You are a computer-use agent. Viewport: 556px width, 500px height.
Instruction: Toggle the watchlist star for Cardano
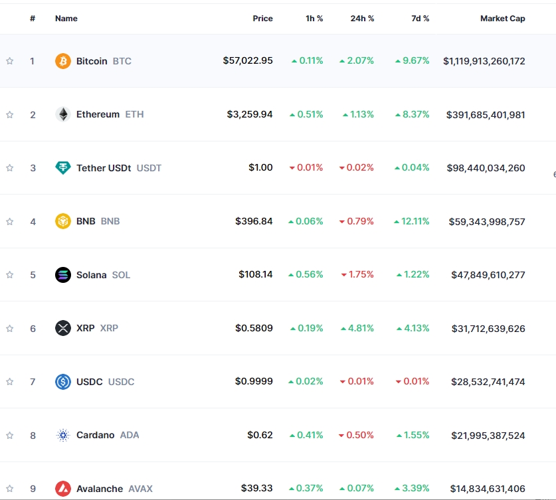click(9, 436)
